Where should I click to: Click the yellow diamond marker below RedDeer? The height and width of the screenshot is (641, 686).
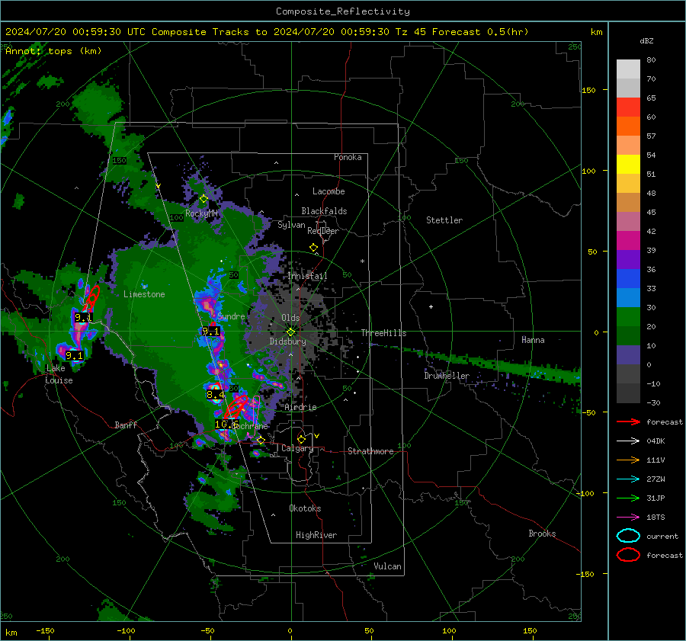pyautogui.click(x=313, y=248)
